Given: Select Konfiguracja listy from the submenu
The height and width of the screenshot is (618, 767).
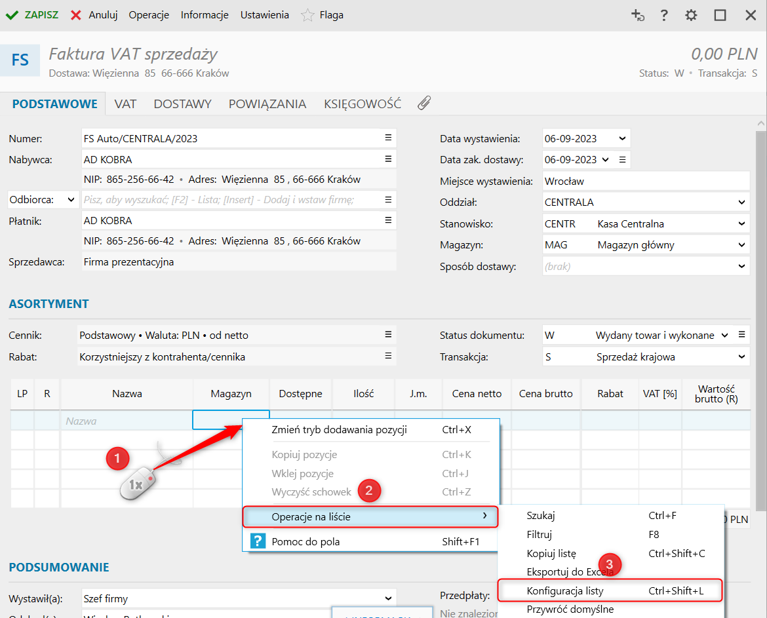Looking at the screenshot, I should (x=610, y=590).
